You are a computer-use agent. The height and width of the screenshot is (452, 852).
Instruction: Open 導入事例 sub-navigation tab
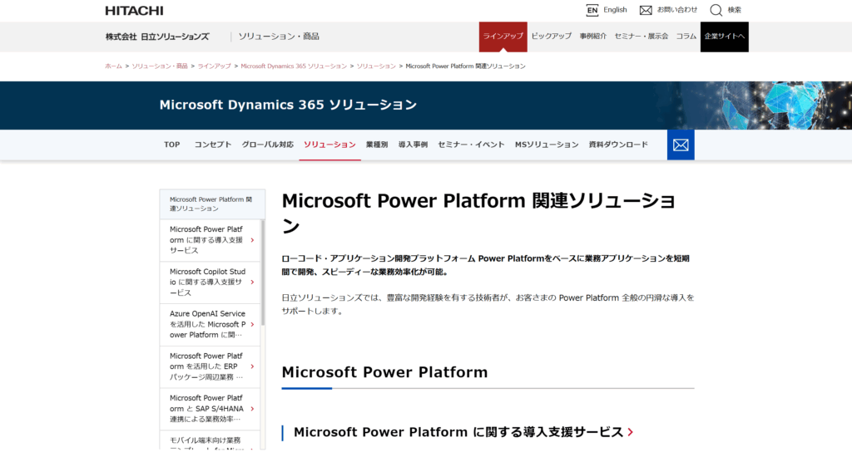[413, 145]
